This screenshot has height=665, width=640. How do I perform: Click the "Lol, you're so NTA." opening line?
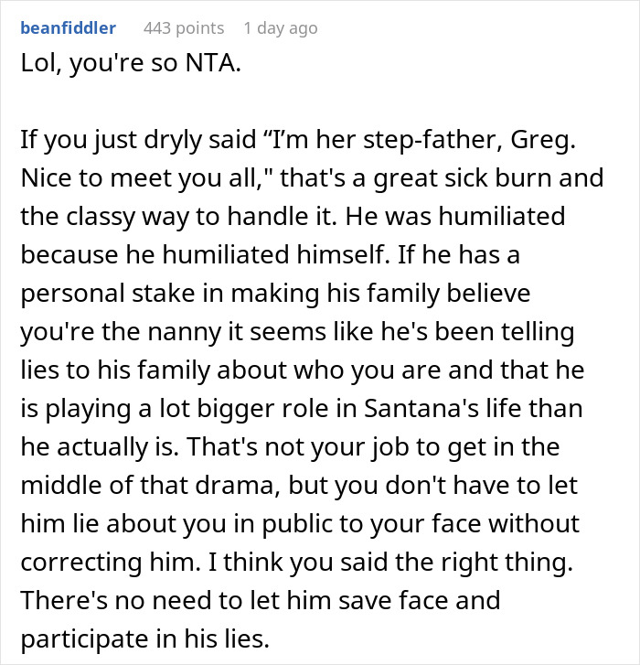(x=131, y=63)
